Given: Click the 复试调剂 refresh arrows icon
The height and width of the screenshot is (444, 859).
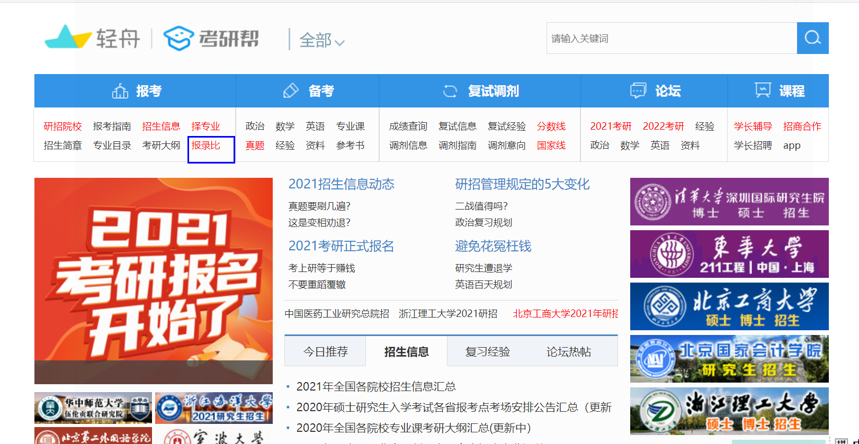Looking at the screenshot, I should (450, 91).
